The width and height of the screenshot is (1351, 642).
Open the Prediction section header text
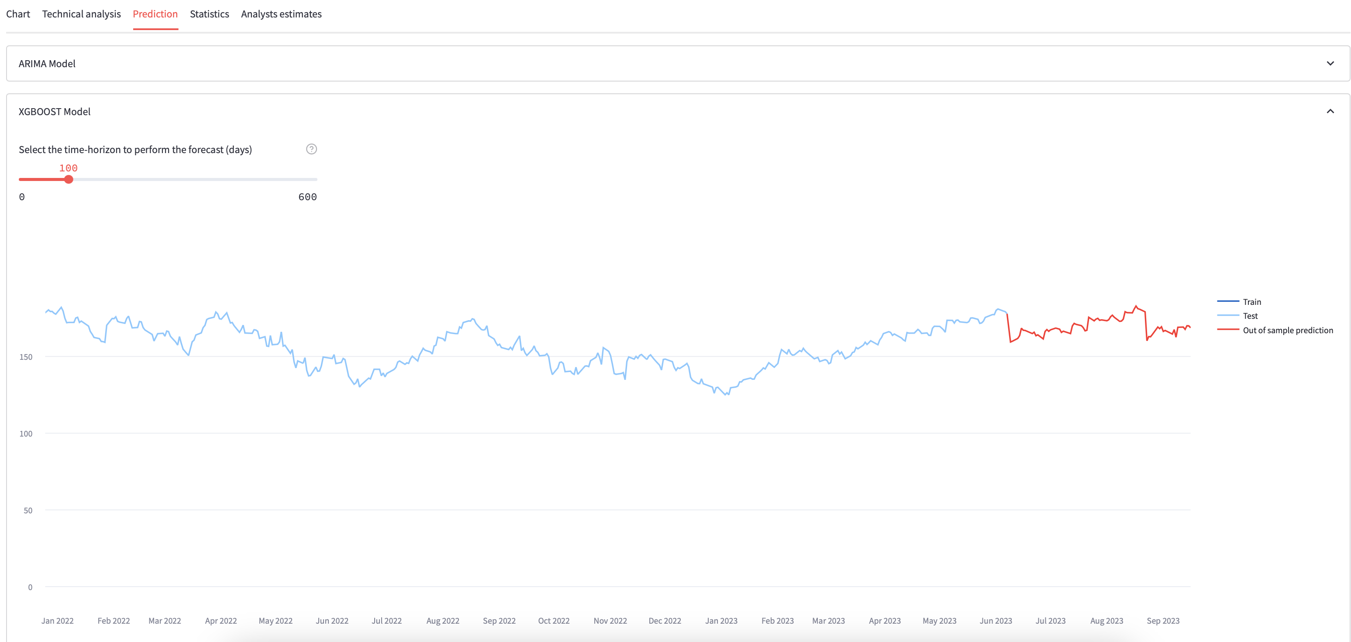tap(155, 14)
